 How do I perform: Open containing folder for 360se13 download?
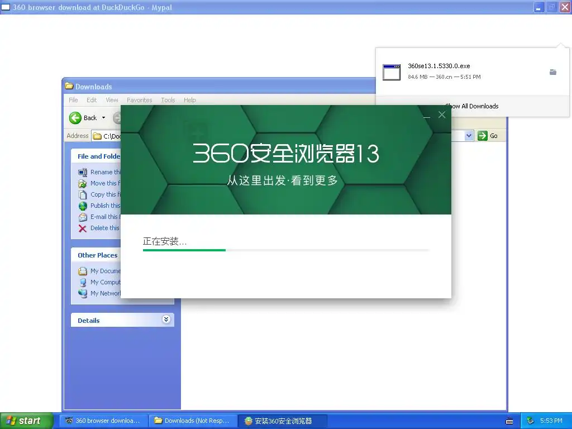point(553,72)
